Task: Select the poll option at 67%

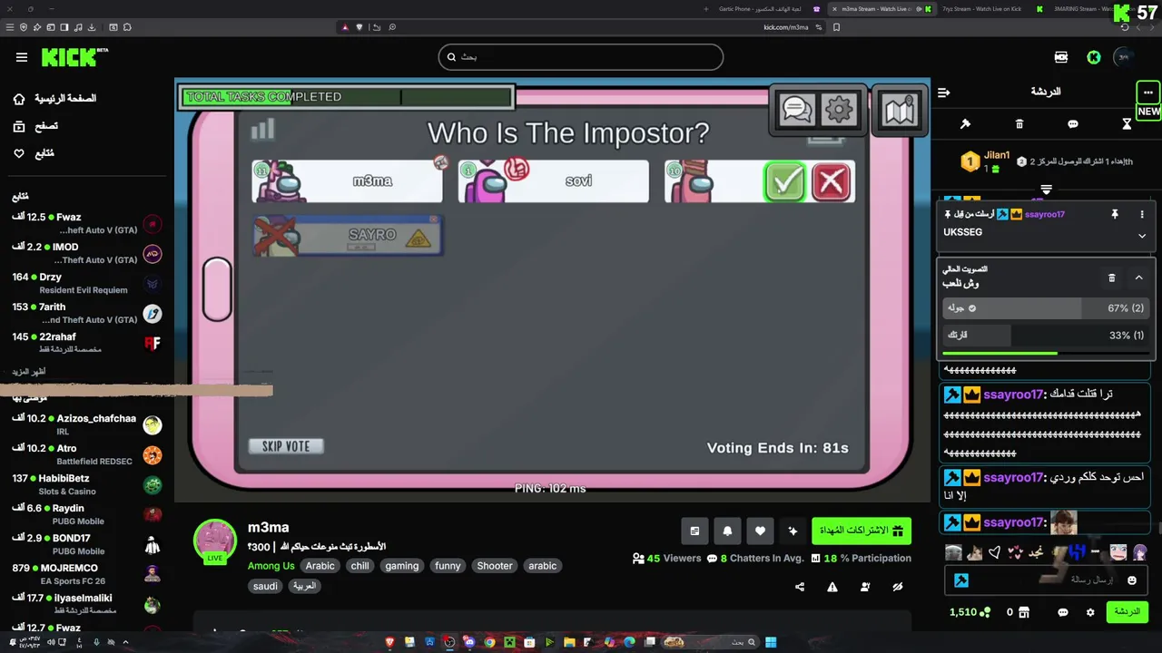Action: click(x=1046, y=308)
